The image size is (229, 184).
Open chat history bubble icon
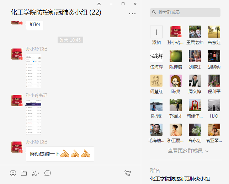48,173
